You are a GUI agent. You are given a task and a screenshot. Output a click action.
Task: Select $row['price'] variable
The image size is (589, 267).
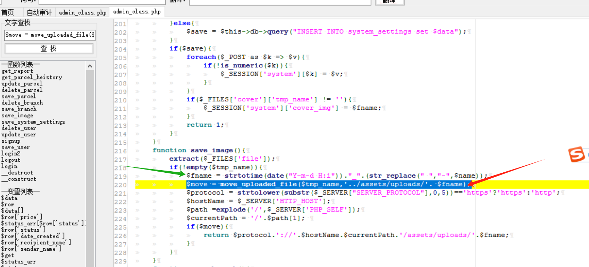pyautogui.click(x=22, y=217)
